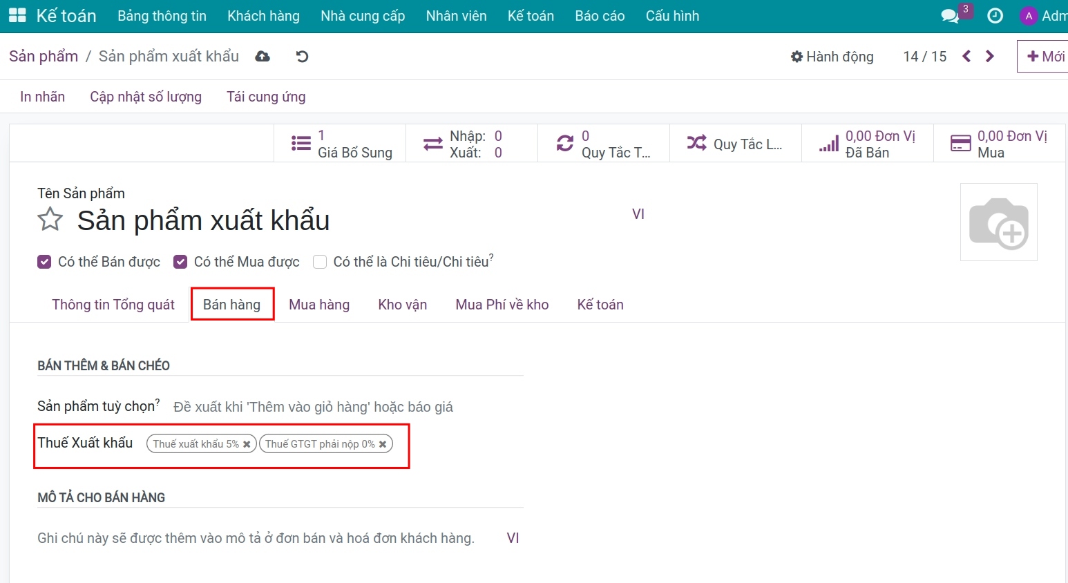Mark product as favorite with star

(x=50, y=220)
